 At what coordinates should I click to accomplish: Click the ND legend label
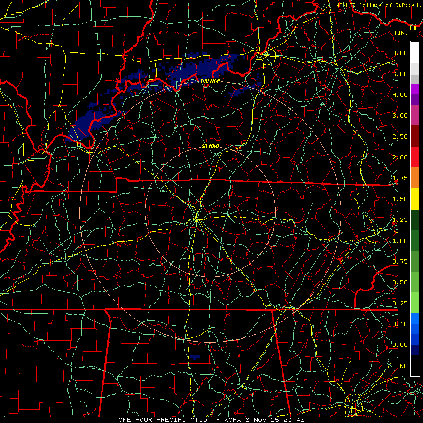(x=404, y=366)
